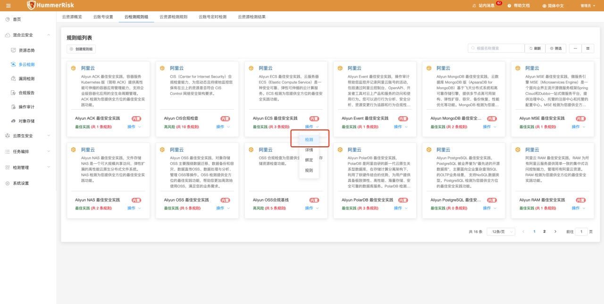Open 漏洞检测 sidebar item
Viewport: 604px width, 304px height.
[28, 79]
